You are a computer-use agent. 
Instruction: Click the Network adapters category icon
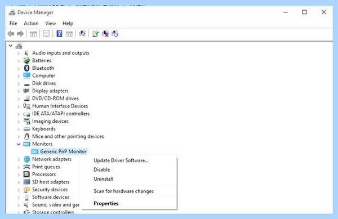pyautogui.click(x=26, y=159)
